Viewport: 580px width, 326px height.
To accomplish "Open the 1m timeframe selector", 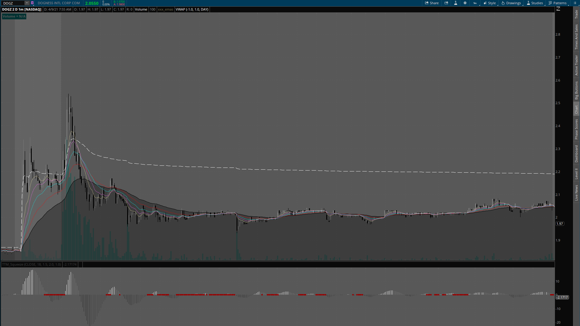I will click(x=475, y=3).
